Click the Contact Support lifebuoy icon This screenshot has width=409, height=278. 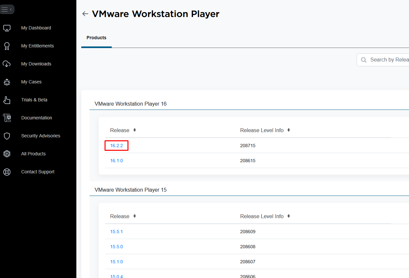7,172
